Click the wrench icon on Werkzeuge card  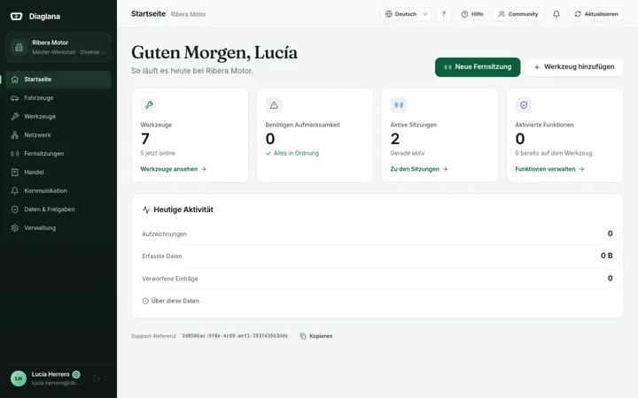149,104
